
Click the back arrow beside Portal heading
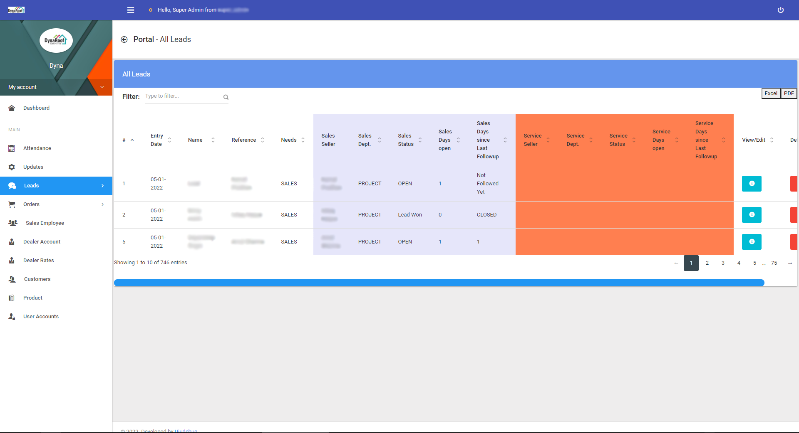coord(124,39)
